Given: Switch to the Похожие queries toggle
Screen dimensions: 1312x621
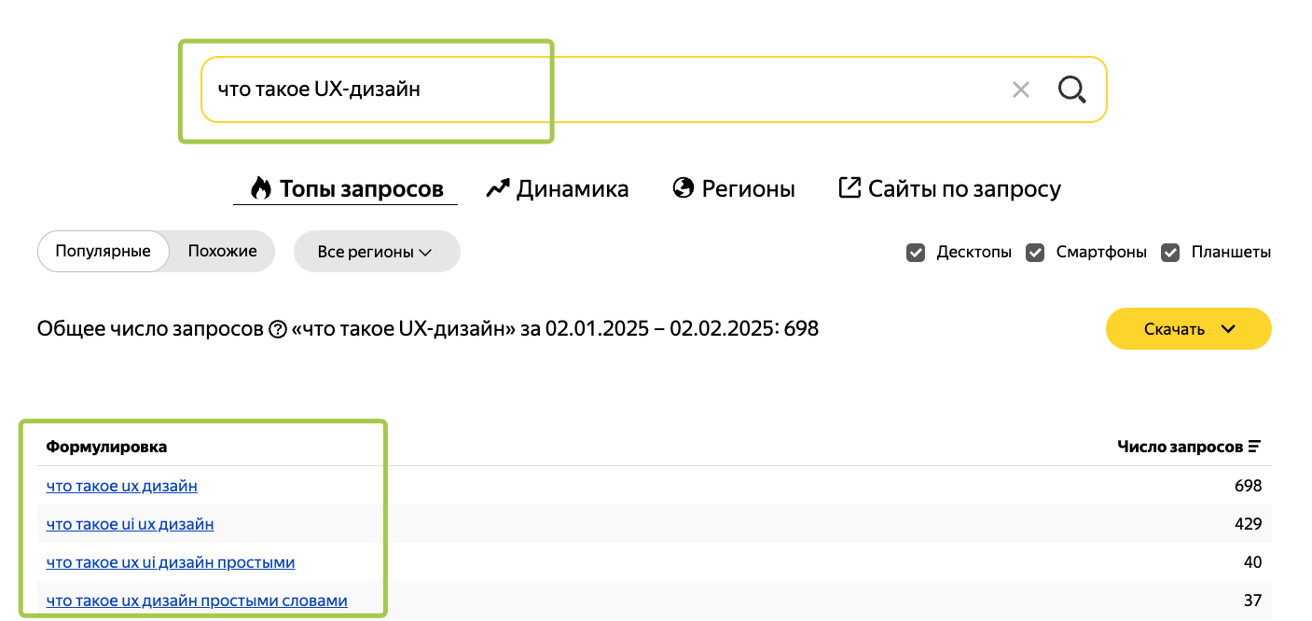Looking at the screenshot, I should pos(222,252).
